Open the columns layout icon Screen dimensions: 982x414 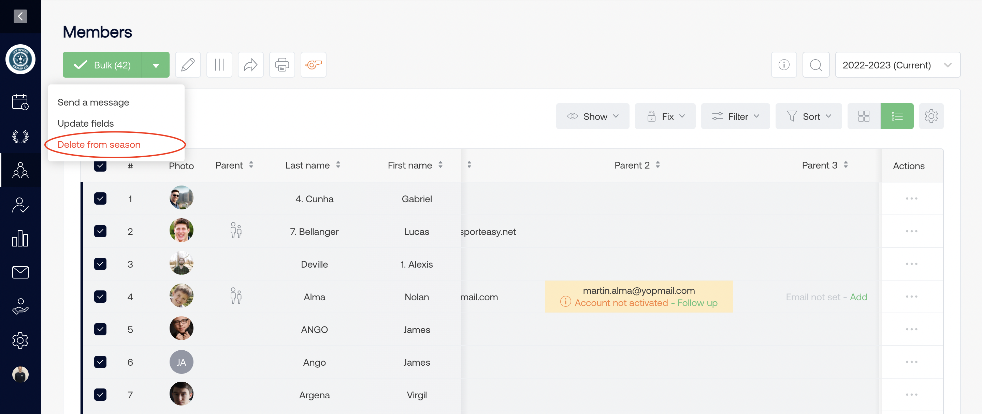tap(219, 65)
